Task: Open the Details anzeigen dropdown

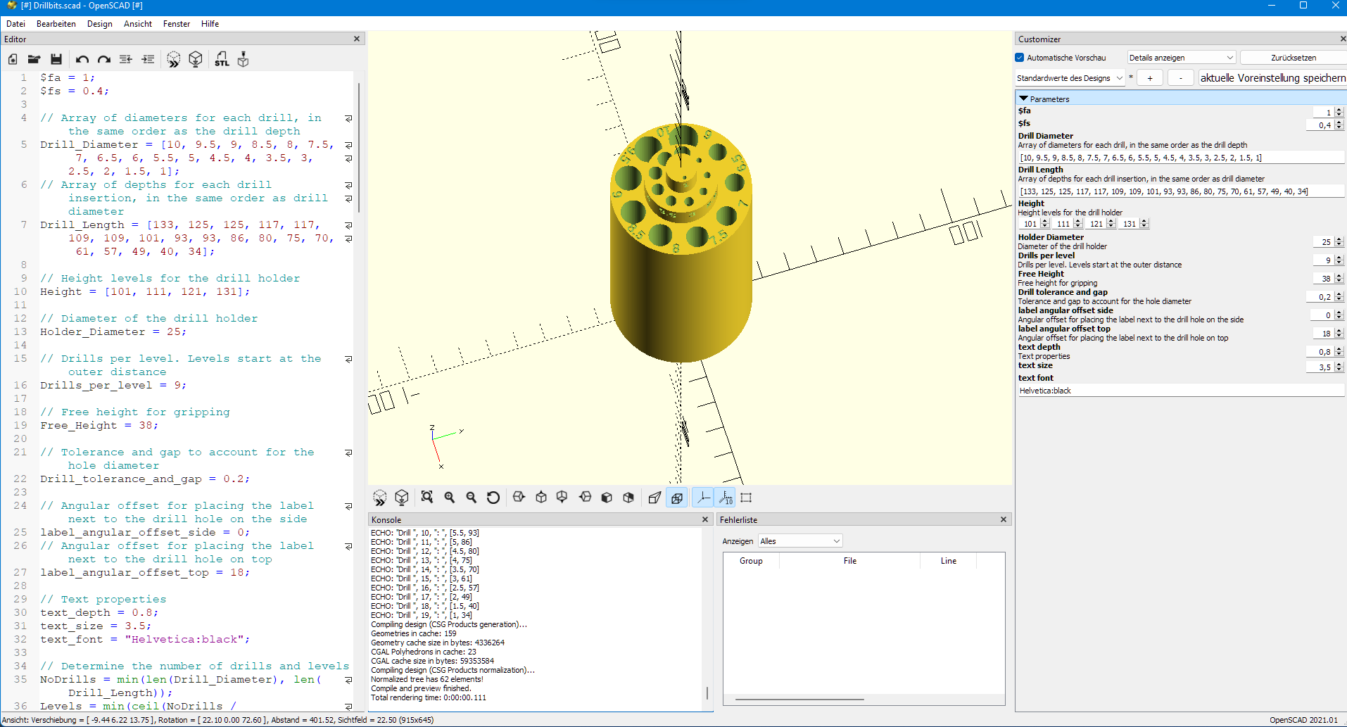Action: click(x=1181, y=58)
